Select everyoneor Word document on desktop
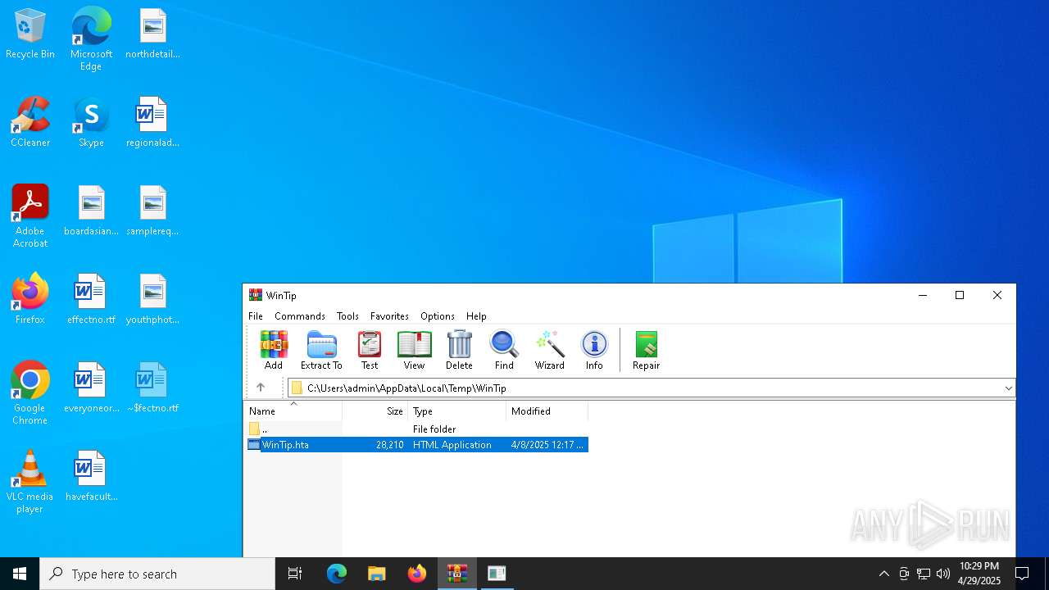 coord(91,388)
